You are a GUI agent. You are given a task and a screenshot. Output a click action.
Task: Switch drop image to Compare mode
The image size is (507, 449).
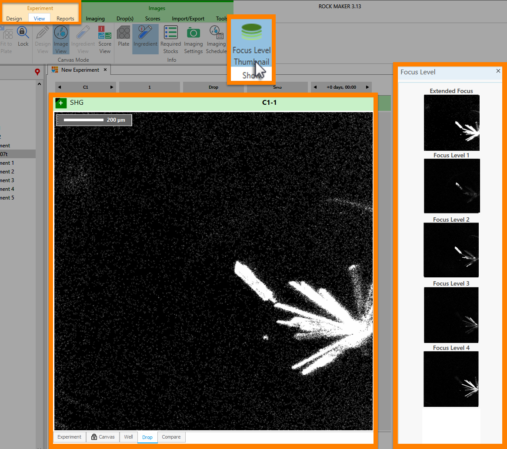[x=171, y=437]
